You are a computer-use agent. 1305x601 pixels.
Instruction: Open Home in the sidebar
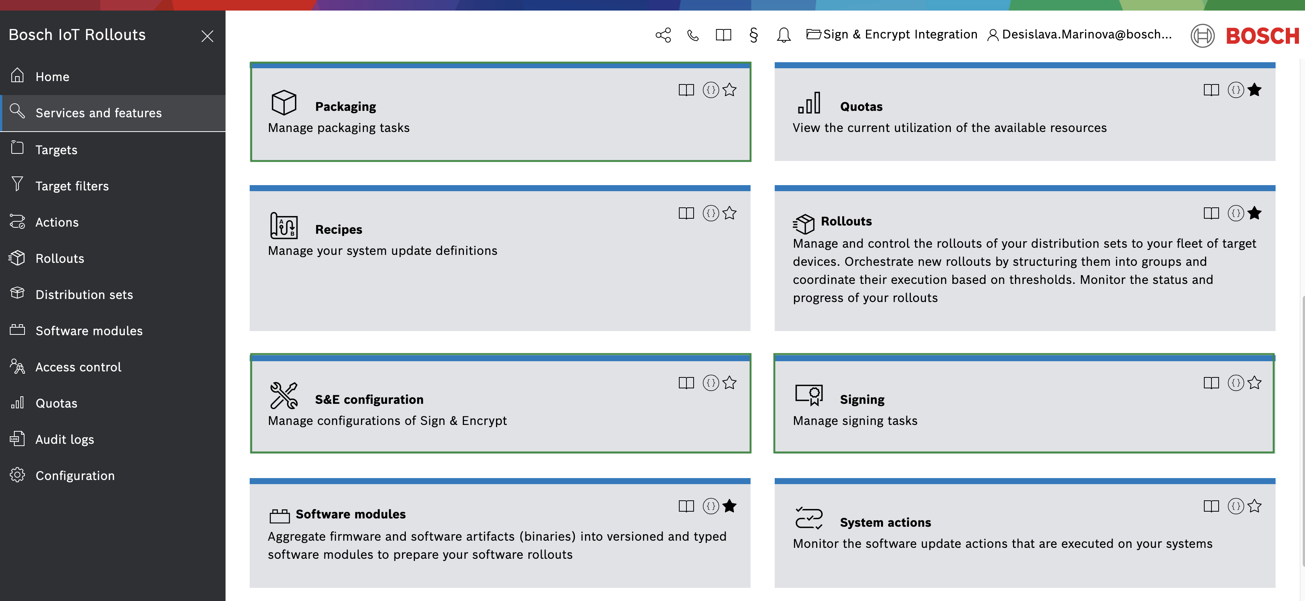pyautogui.click(x=112, y=77)
